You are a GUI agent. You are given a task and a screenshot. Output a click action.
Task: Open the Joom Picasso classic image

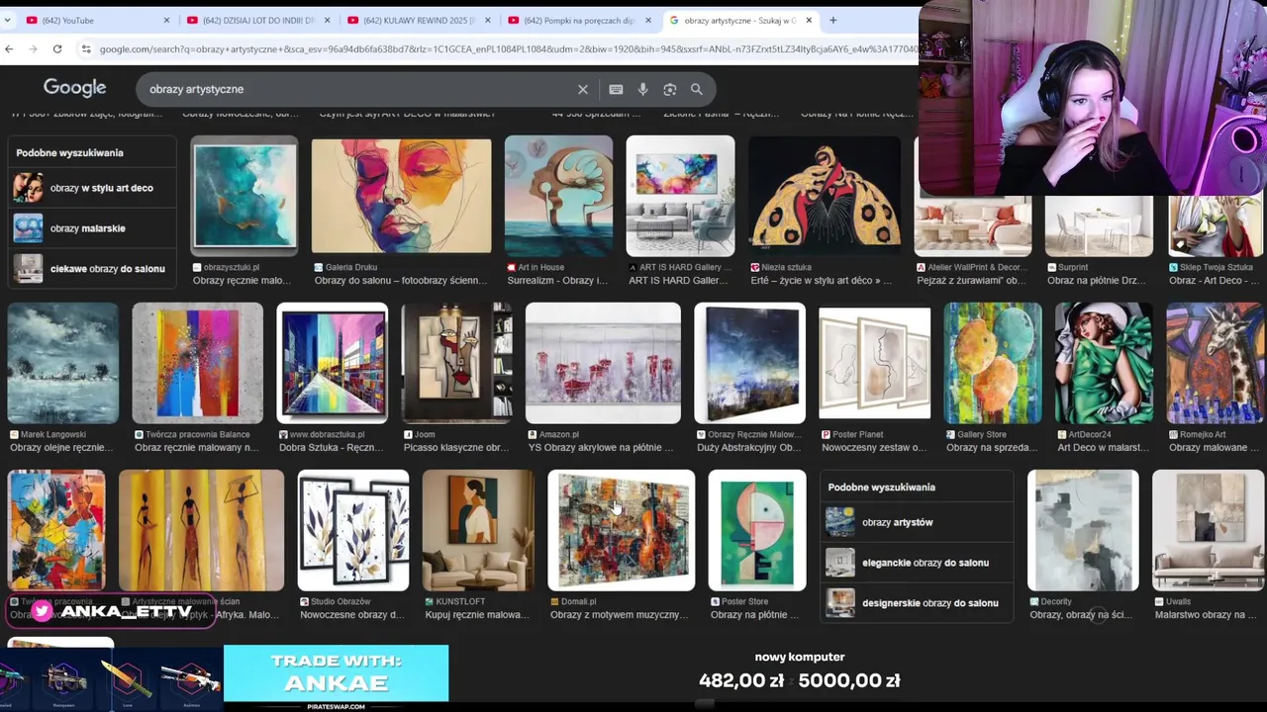click(x=457, y=363)
